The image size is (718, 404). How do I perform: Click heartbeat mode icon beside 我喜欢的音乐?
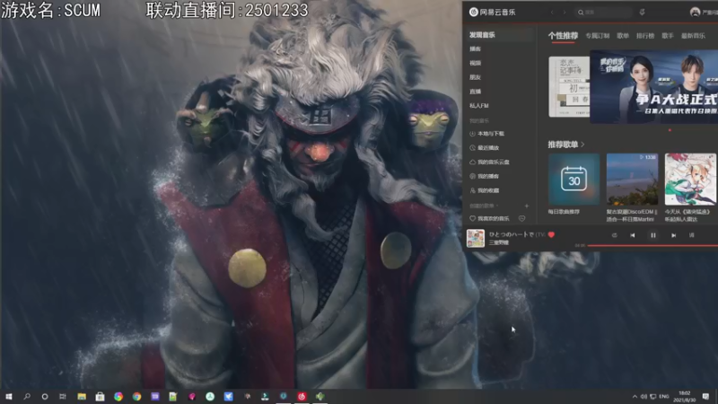521,219
